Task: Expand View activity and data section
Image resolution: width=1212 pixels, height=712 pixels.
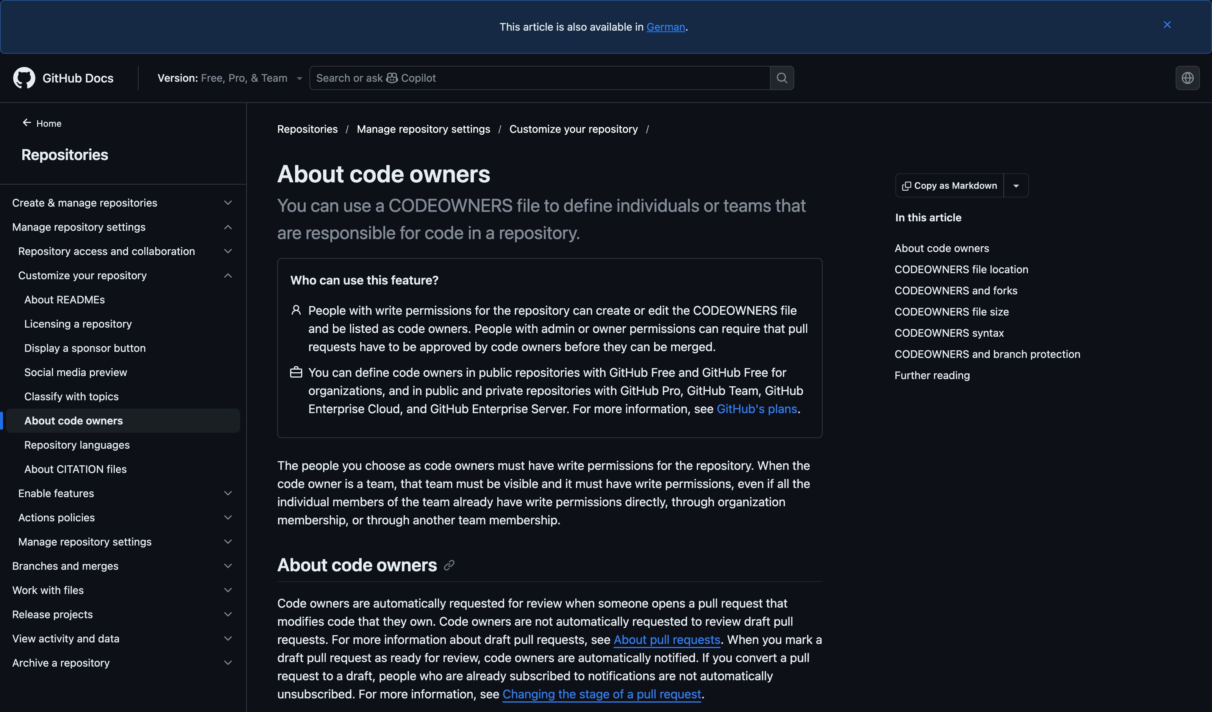Action: click(123, 639)
